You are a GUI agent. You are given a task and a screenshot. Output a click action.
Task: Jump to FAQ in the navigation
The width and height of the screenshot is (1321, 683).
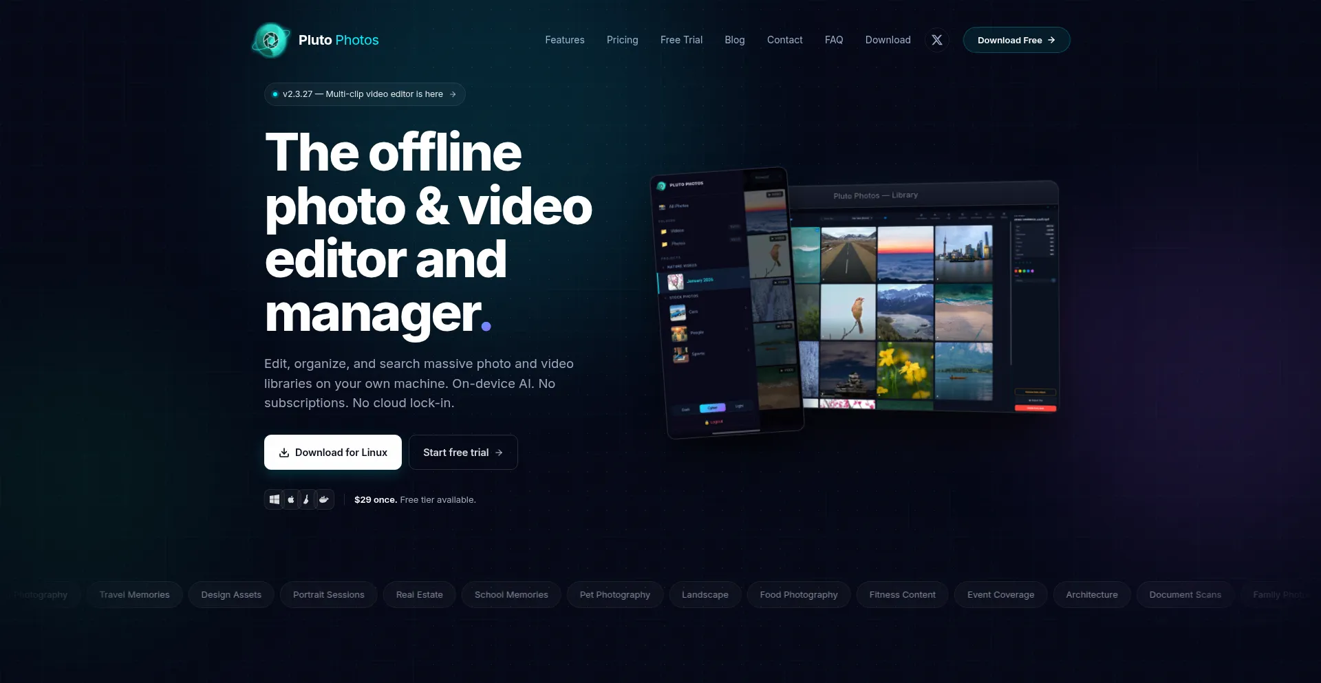pyautogui.click(x=834, y=40)
